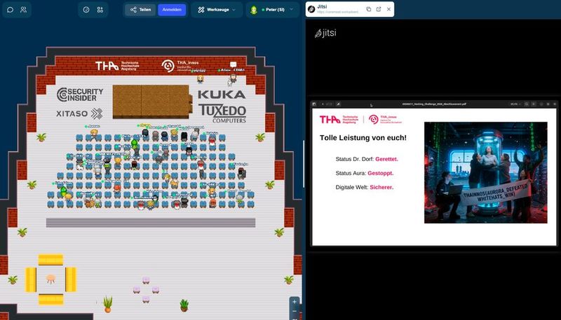
Task: Click the PDF viewer search icon
Action: click(x=527, y=104)
